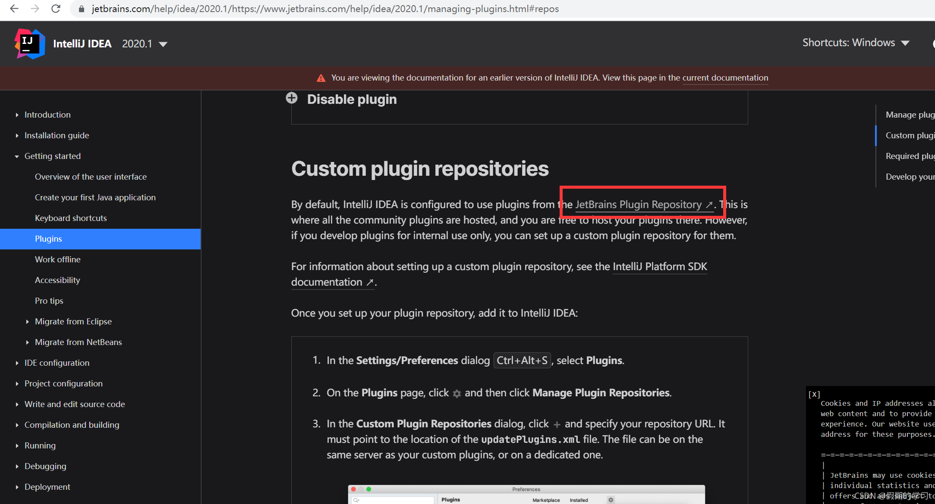This screenshot has height=504, width=935.
Task: Follow the current documentation link
Action: click(725, 78)
